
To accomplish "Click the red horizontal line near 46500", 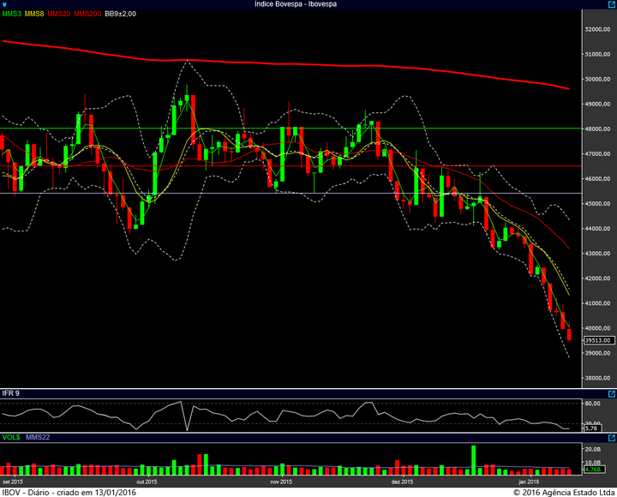I will (x=291, y=166).
